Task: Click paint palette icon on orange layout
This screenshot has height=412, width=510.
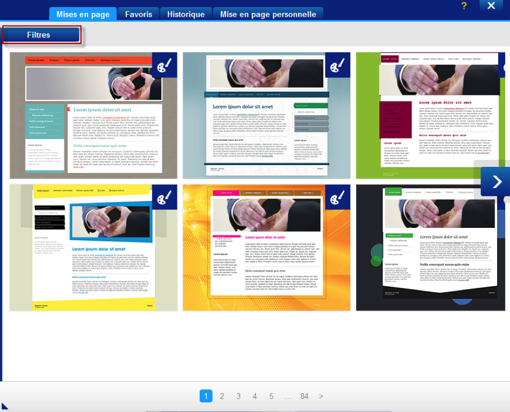Action: click(338, 197)
